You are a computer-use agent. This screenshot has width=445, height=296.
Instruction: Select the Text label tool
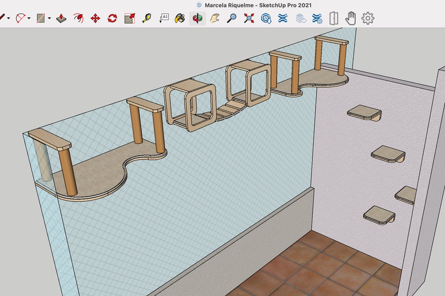pyautogui.click(x=164, y=18)
